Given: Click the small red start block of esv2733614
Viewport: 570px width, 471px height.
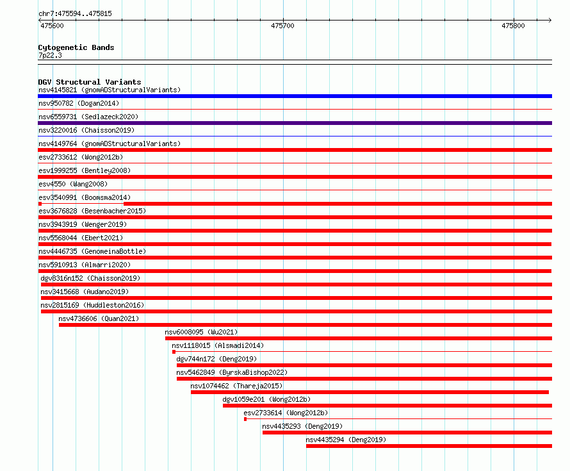Looking at the screenshot, I should click(245, 419).
